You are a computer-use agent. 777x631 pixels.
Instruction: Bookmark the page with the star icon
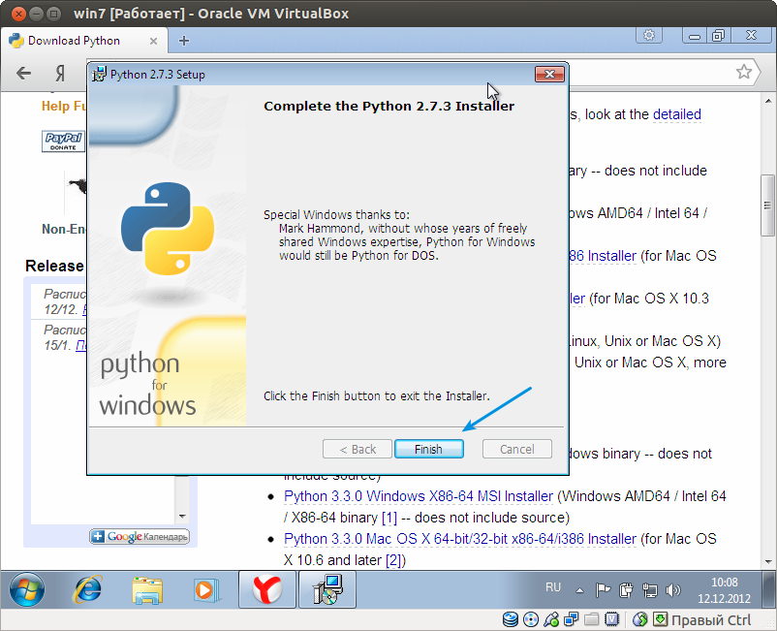[x=743, y=73]
